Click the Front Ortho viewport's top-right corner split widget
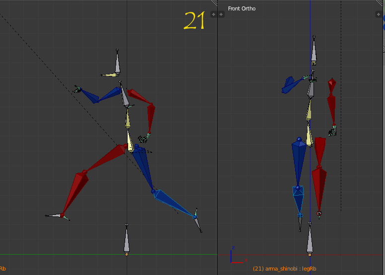The height and width of the screenshot is (275, 385). point(380,2)
